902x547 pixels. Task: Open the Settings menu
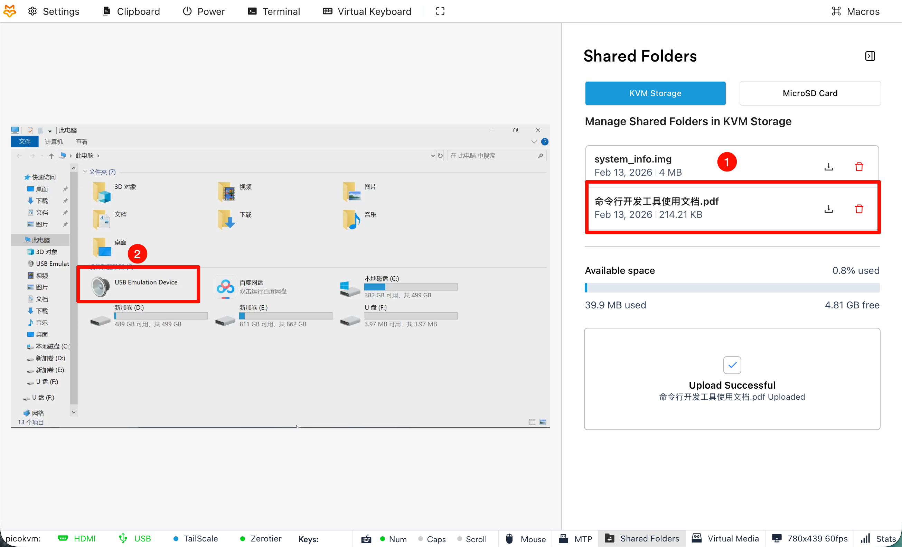[x=54, y=11]
